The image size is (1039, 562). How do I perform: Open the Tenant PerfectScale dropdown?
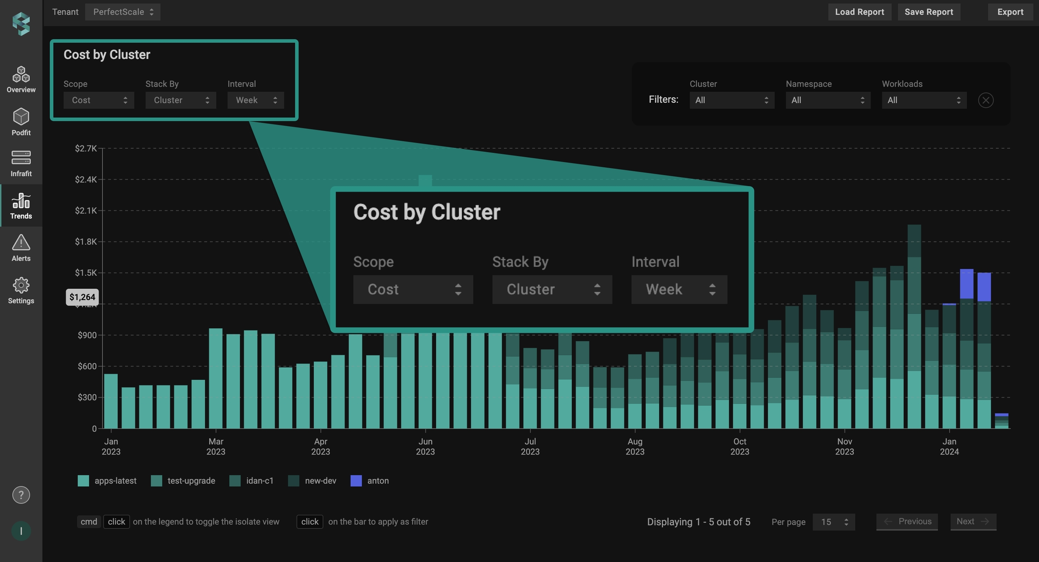[123, 12]
